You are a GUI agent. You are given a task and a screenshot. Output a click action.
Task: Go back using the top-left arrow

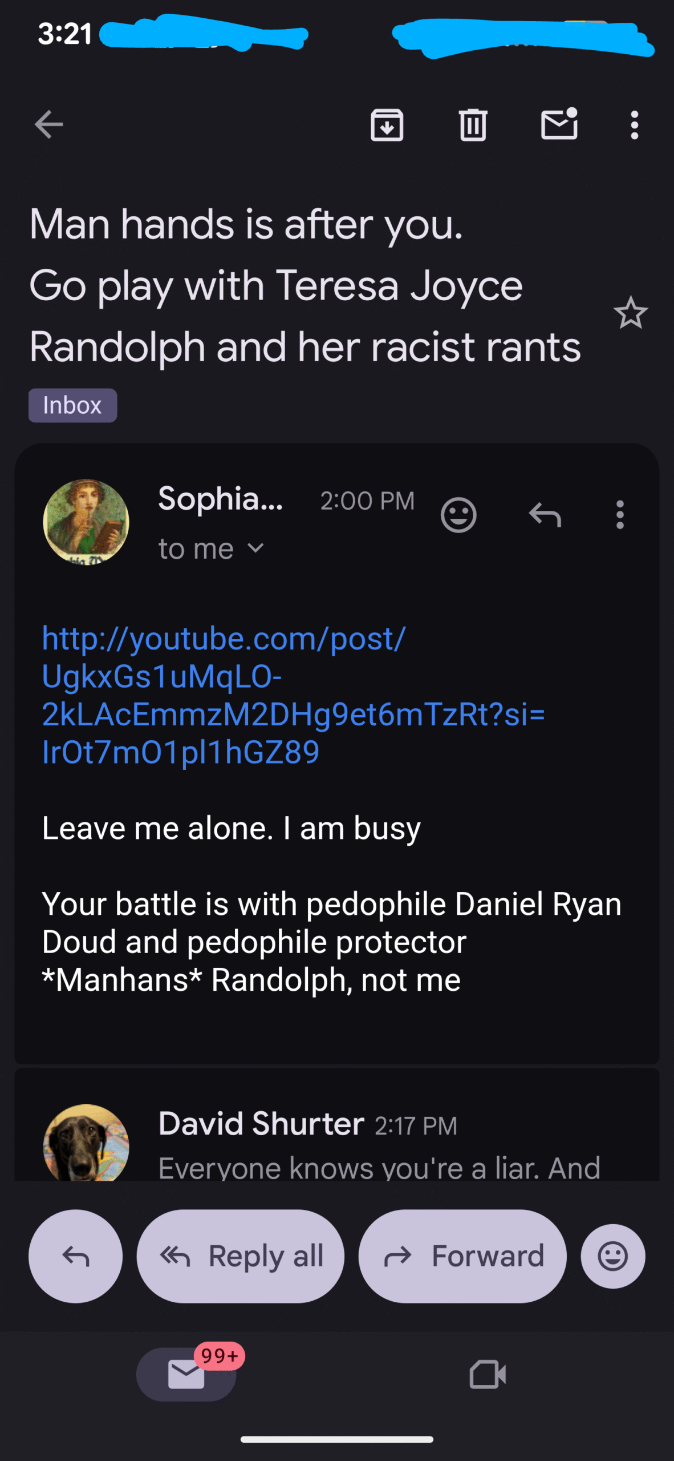(48, 124)
